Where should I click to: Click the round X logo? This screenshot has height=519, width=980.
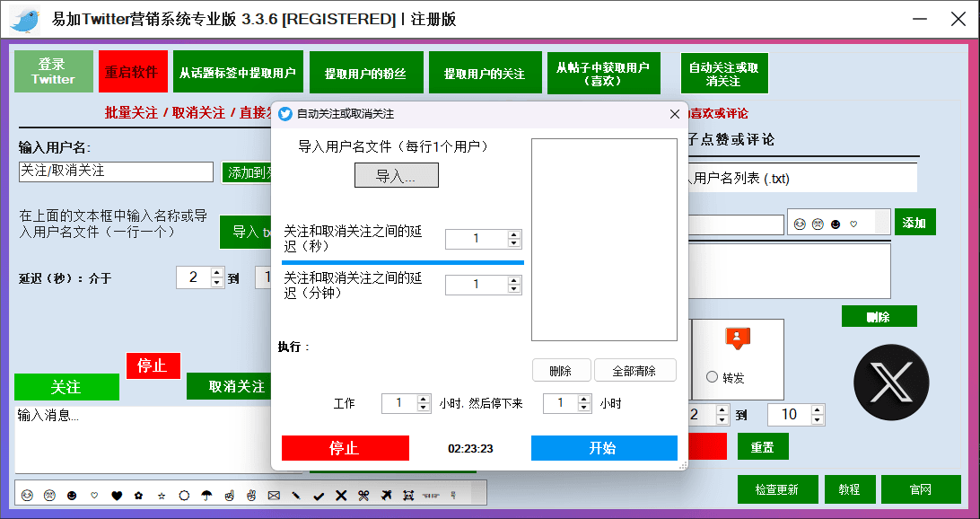891,382
